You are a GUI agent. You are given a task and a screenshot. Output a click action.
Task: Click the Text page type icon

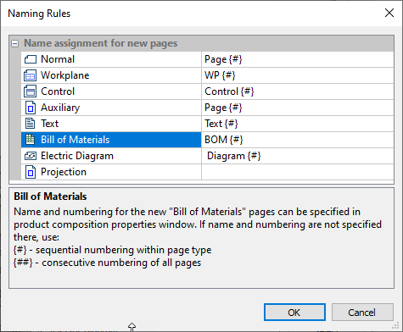click(x=31, y=124)
